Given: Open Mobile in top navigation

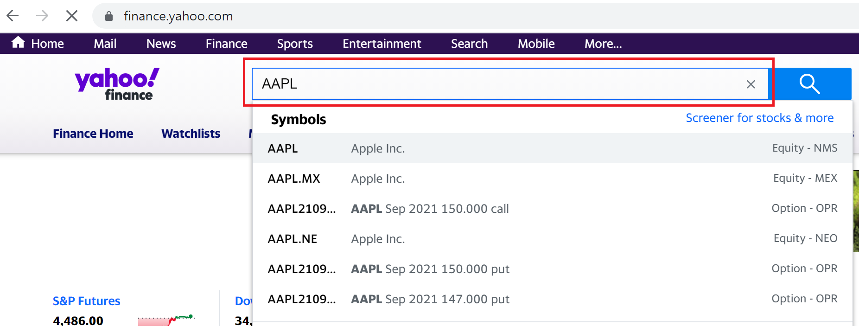Looking at the screenshot, I should click(x=536, y=44).
